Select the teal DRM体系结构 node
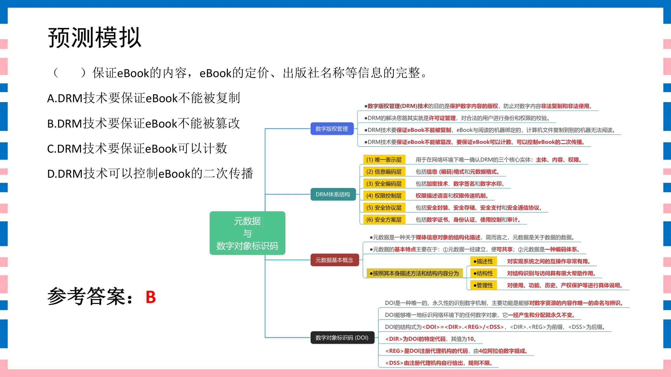Screen dimensions: 671x377 [333, 194]
